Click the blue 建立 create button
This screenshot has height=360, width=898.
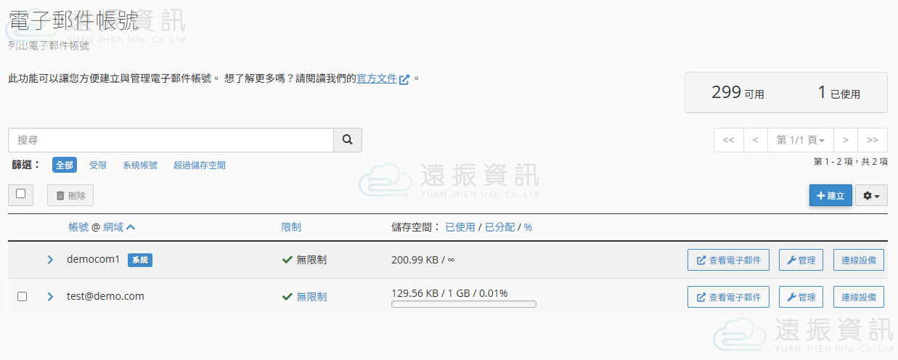pos(830,195)
